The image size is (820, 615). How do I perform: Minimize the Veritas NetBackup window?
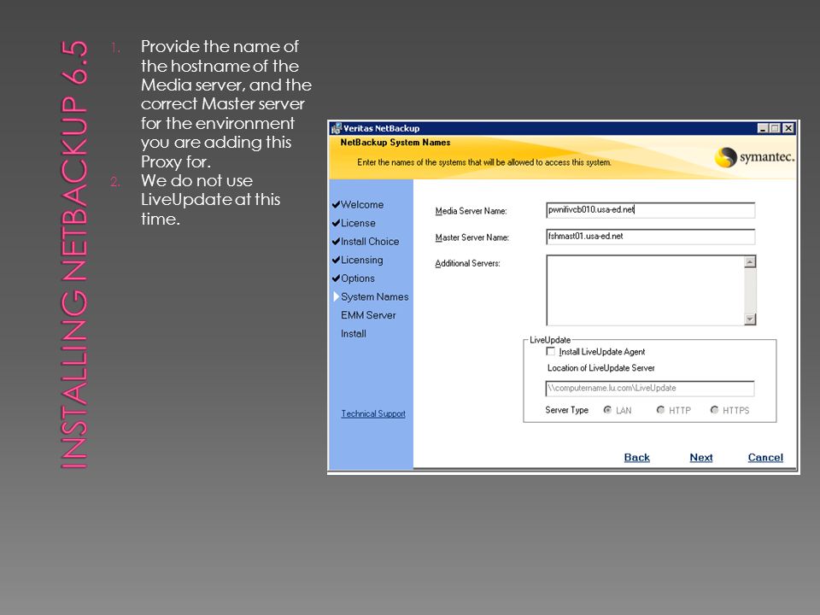tap(763, 128)
